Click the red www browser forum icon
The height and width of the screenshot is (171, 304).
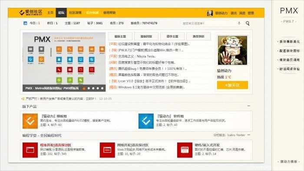pos(107,150)
